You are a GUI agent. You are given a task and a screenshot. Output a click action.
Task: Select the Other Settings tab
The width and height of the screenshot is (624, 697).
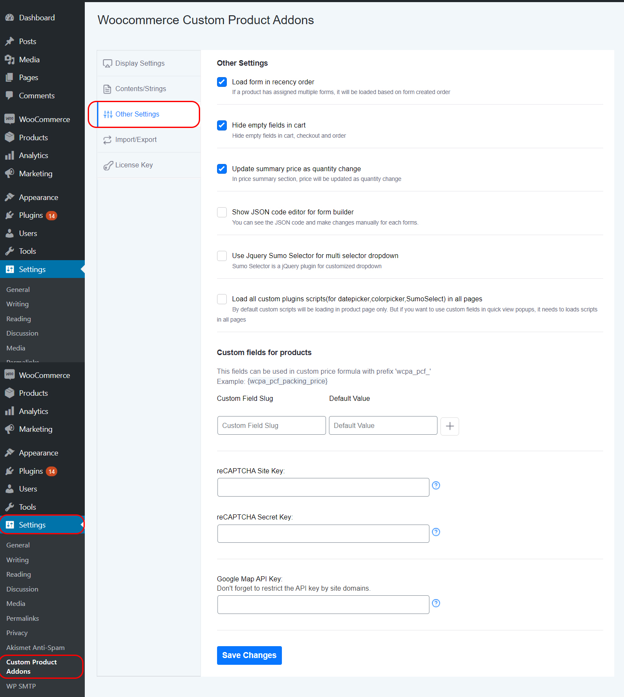(x=149, y=114)
